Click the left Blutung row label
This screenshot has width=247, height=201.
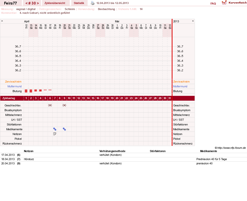(x=17, y=91)
